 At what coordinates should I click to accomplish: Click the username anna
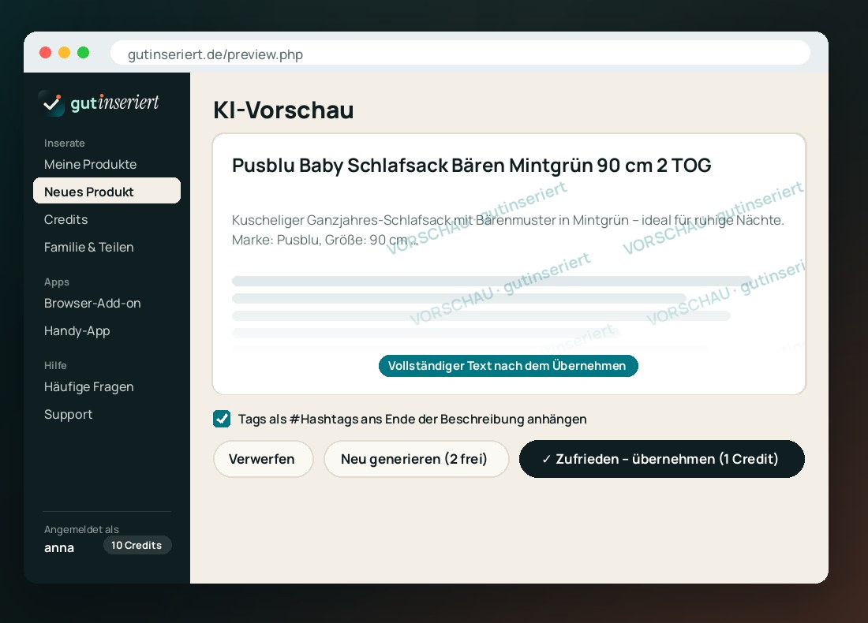(59, 548)
